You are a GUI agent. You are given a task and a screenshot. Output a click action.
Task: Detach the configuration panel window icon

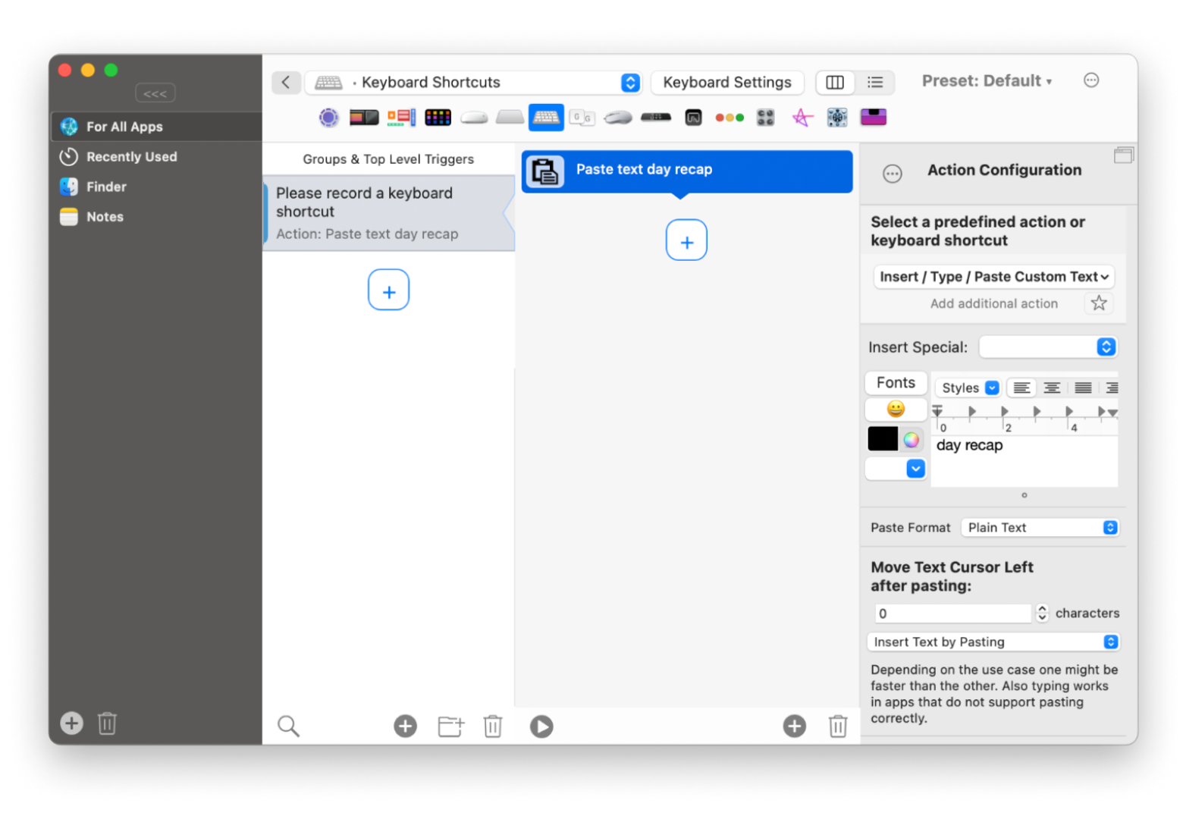[x=1124, y=155]
